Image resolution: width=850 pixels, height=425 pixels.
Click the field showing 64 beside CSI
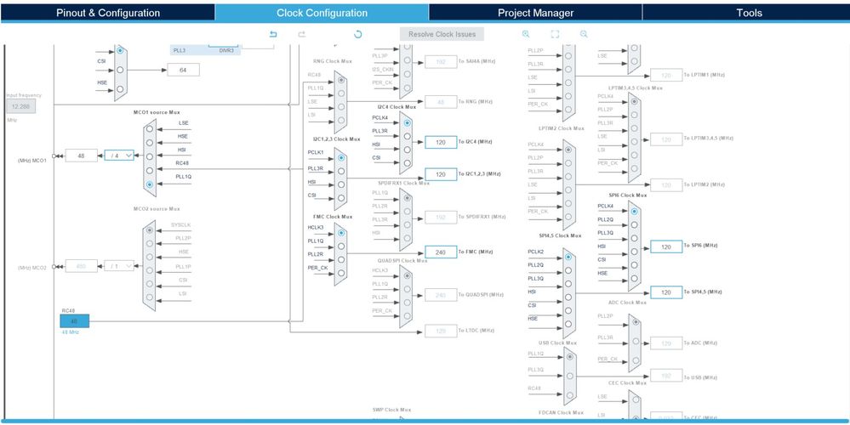pos(183,70)
